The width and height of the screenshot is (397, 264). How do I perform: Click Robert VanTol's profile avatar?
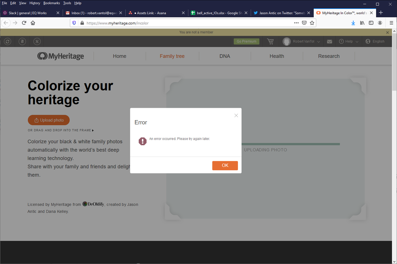tap(287, 41)
